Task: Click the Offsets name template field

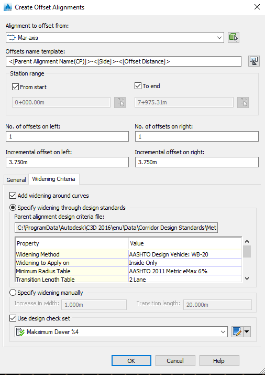Action: click(124, 61)
